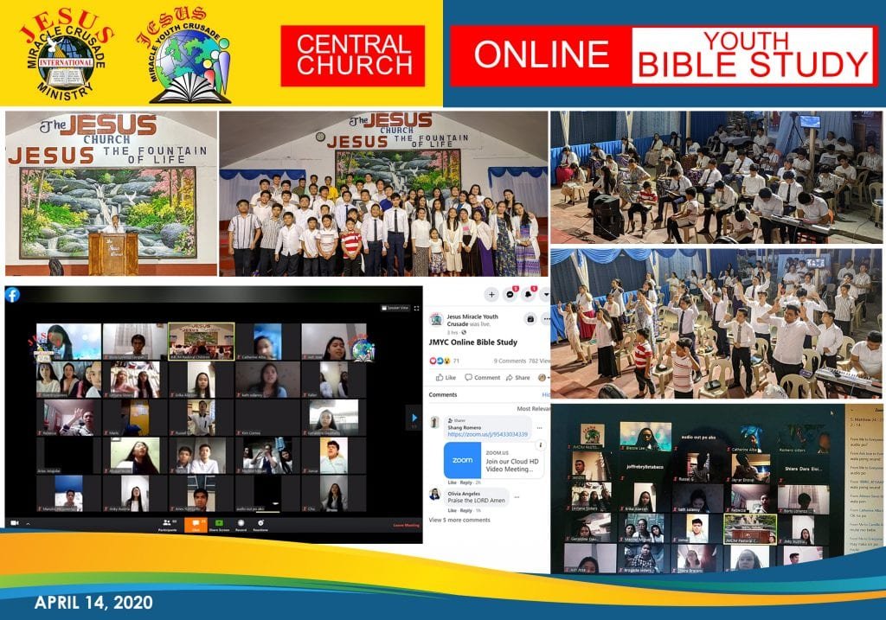The image size is (886, 620).
Task: Open the zoom.us meeting link in comments
Action: pyautogui.click(x=486, y=435)
